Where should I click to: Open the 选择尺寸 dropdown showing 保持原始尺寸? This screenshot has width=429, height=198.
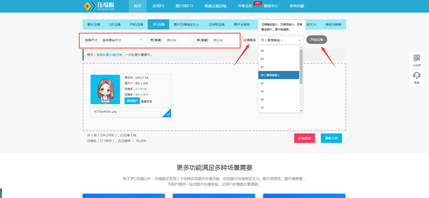pos(122,40)
